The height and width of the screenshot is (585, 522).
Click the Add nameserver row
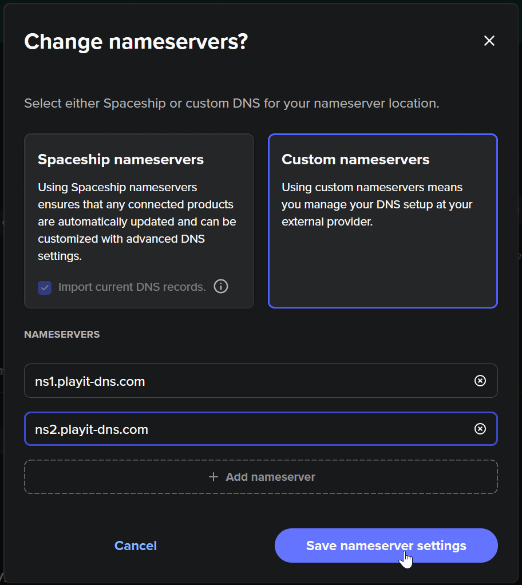point(261,476)
